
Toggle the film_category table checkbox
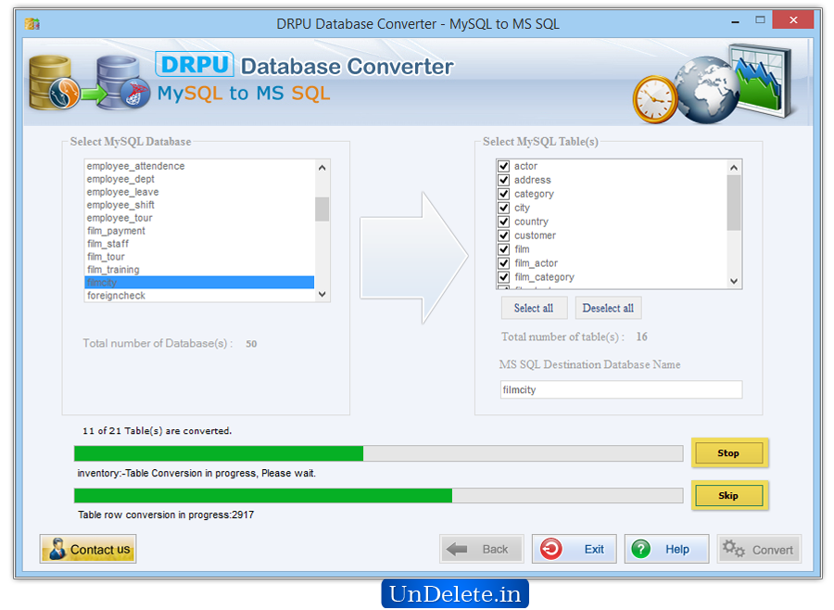pos(504,277)
